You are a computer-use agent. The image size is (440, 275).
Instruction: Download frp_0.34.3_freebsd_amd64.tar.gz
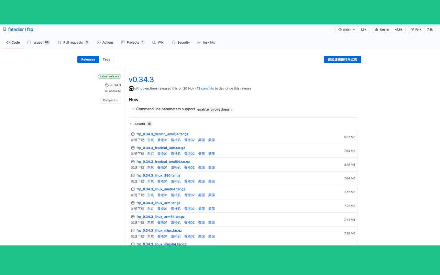pos(163,162)
